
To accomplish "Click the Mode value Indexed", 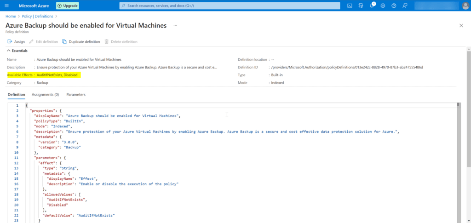I will (277, 83).
